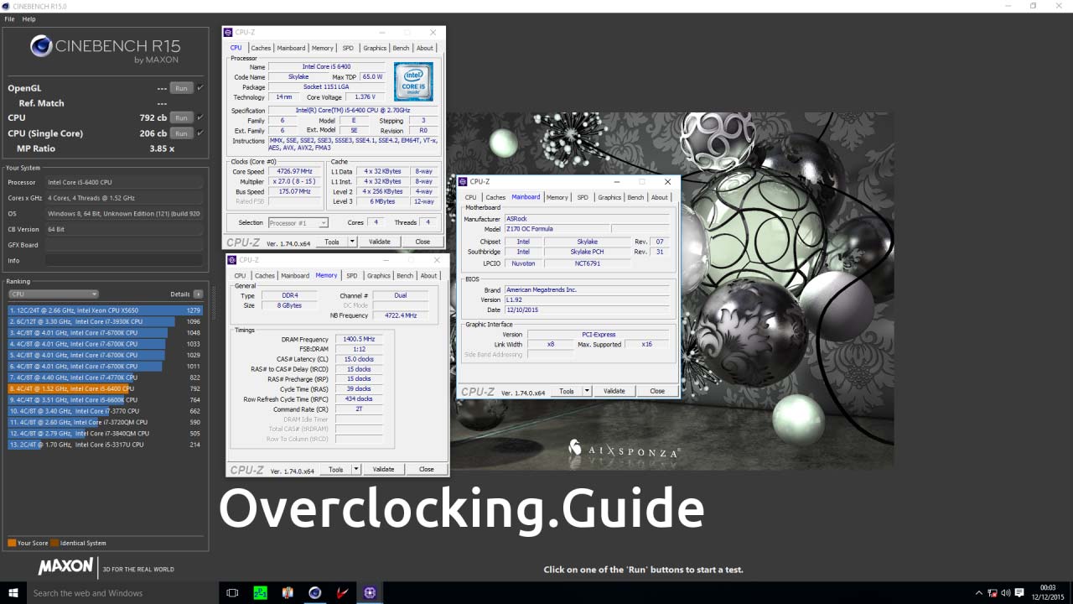Run the CPU benchmark

point(180,118)
